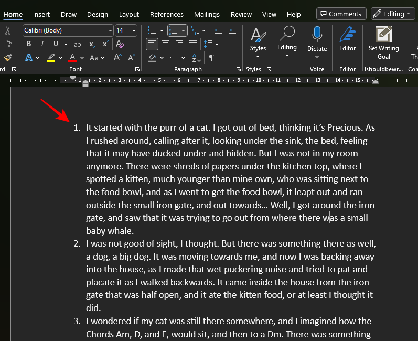Click the word 'Precious' in paragraph one
Screen dimensions: 418x341
[345, 127]
